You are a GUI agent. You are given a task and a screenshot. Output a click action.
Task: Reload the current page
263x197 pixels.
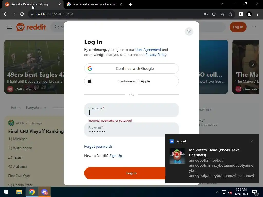click(x=22, y=14)
